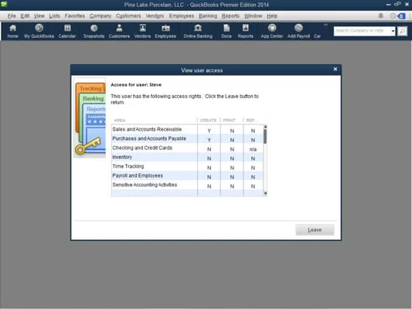Click the scroll up arrow of access table
Viewport: 412px width, 309px height.
pos(265,127)
